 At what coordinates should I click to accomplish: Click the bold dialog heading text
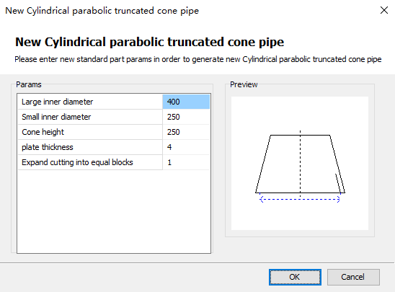[x=149, y=42]
